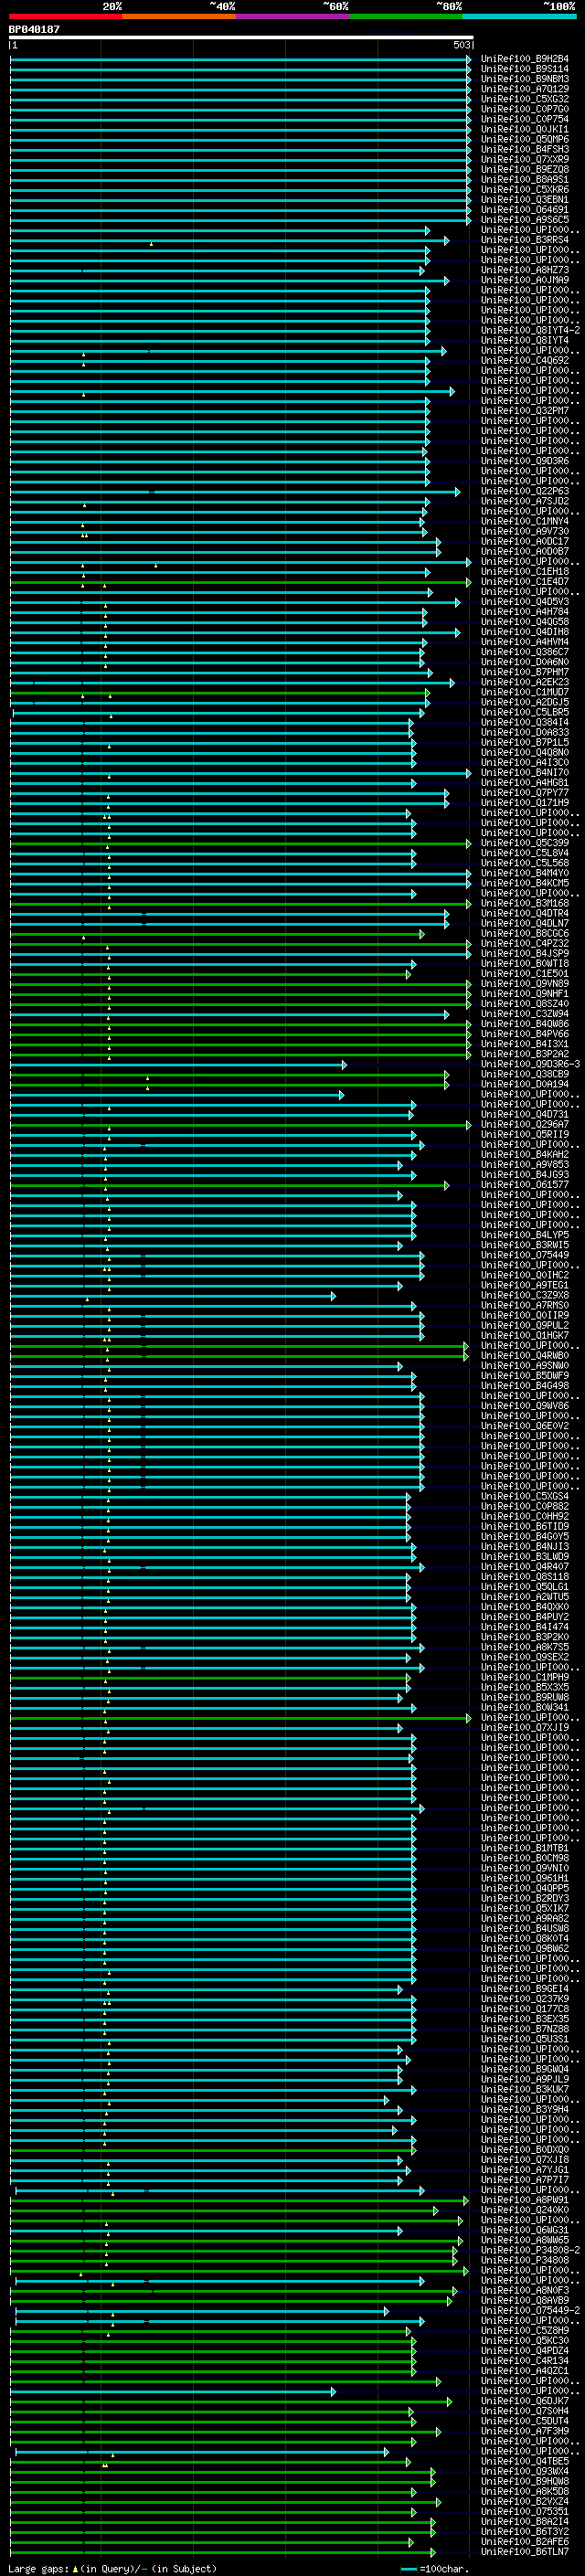The width and height of the screenshot is (585, 2576).
Task: Select the UniRef100_A4HVM4 entry
Action: click(x=525, y=643)
